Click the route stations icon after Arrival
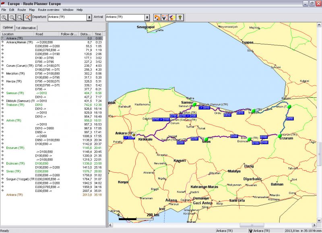 (157, 17)
